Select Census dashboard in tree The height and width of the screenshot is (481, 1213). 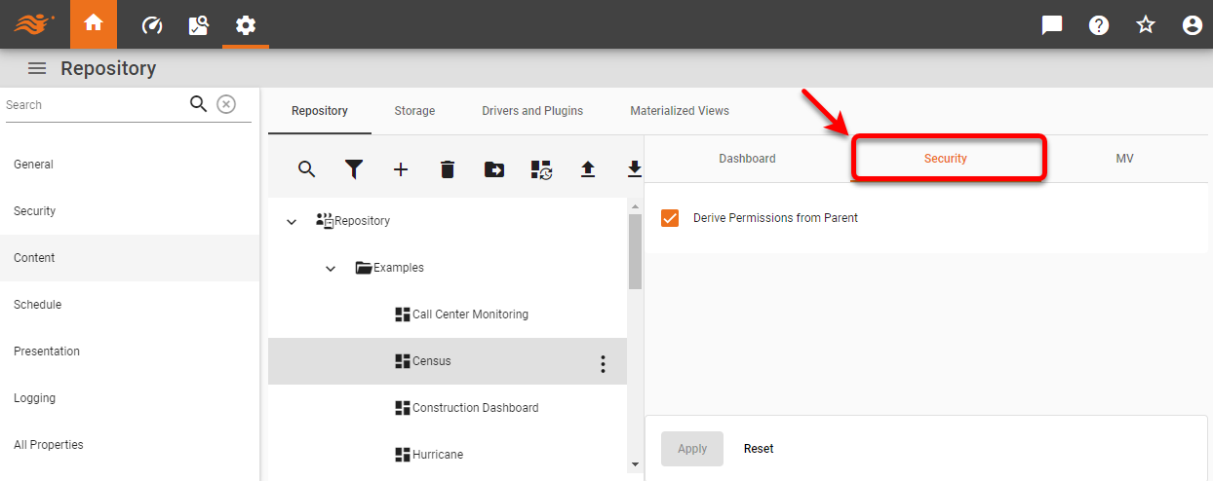[432, 361]
